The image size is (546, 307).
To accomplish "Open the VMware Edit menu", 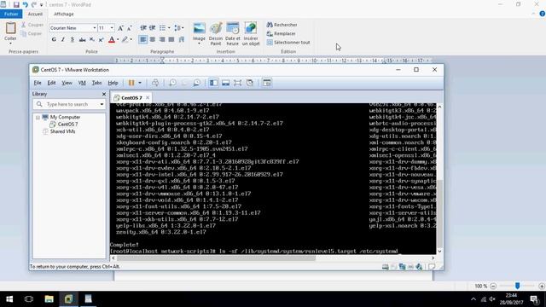I will click(x=51, y=83).
